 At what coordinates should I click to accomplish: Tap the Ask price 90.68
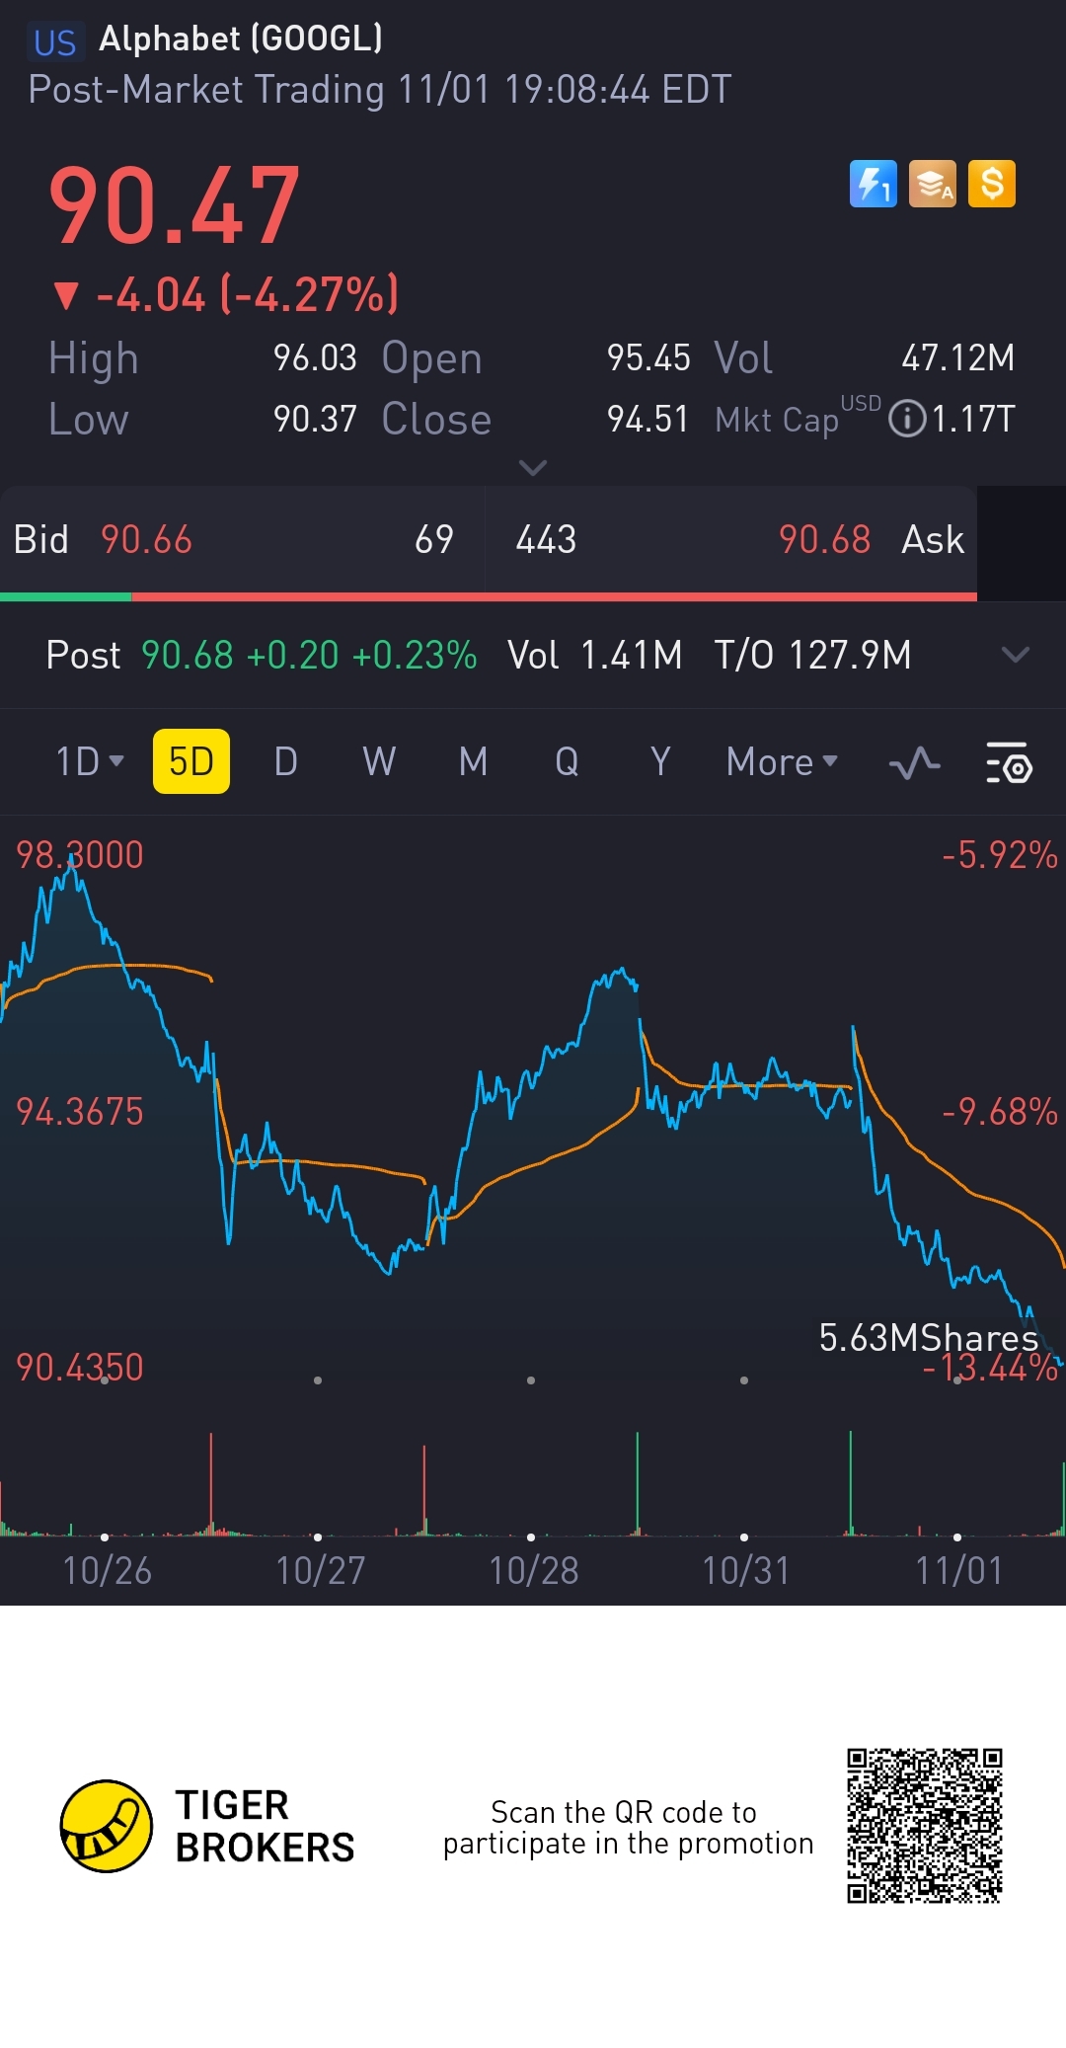point(824,540)
